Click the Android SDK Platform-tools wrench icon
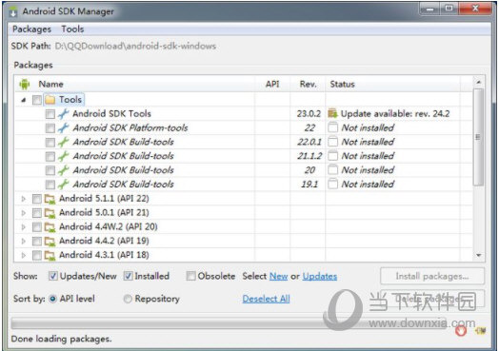The width and height of the screenshot is (499, 351). click(x=64, y=127)
